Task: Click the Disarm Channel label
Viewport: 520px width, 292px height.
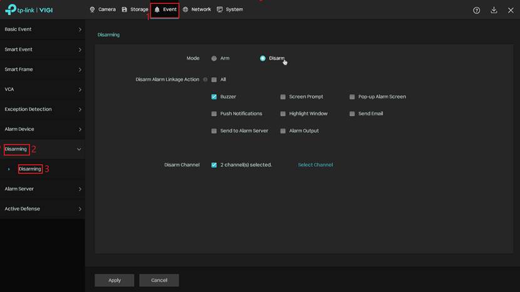Action: click(x=182, y=165)
